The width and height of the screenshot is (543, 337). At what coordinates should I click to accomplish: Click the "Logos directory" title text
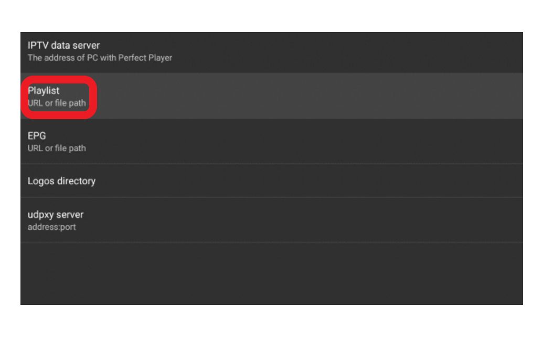click(x=61, y=181)
